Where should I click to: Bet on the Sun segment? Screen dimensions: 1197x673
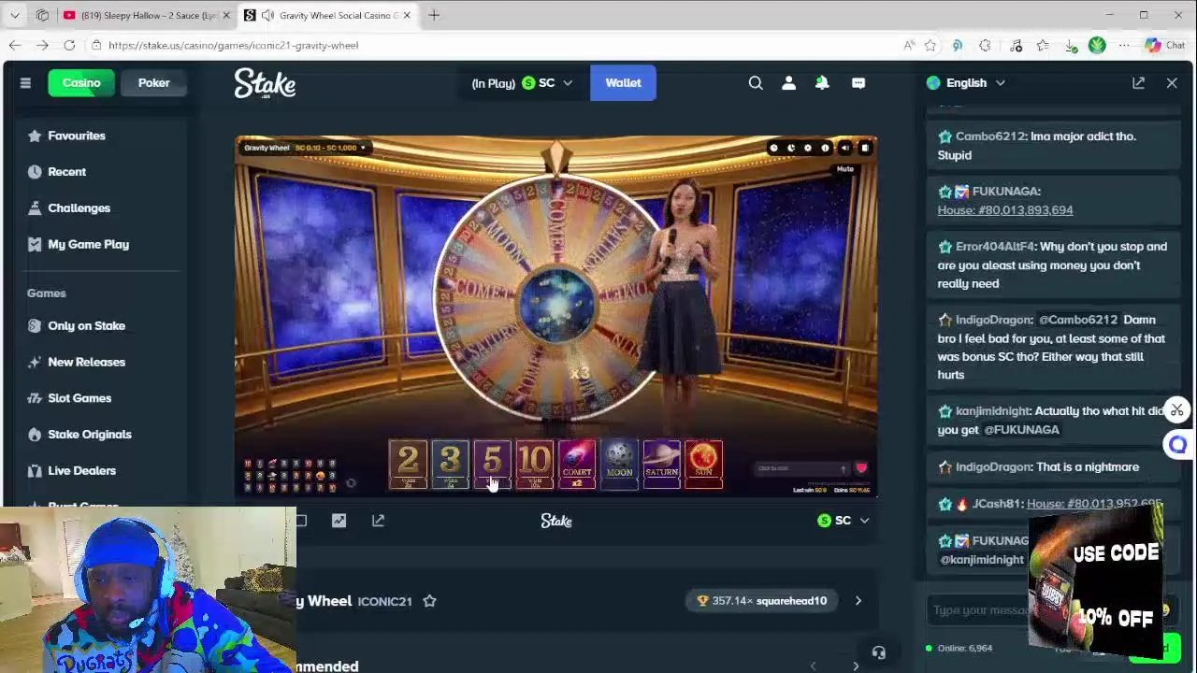(703, 465)
